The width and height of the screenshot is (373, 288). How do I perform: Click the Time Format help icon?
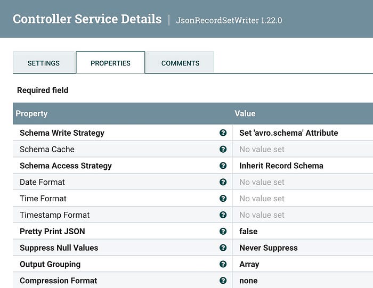223,199
